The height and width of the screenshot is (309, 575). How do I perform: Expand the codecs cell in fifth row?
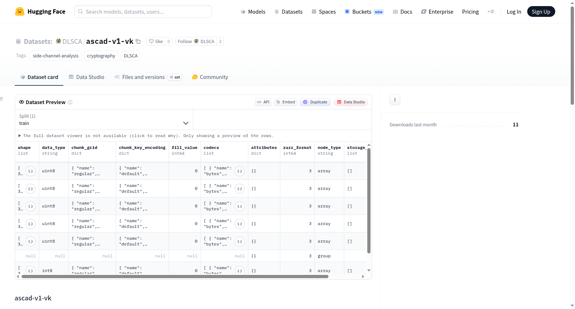pyautogui.click(x=240, y=242)
